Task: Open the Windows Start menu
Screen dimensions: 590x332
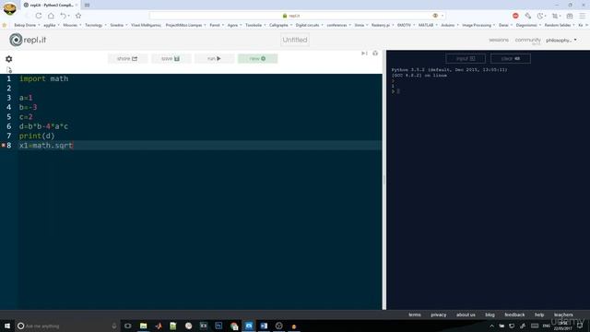Action: [7, 326]
